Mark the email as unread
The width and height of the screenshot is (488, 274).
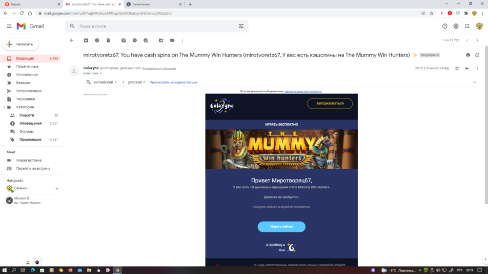(x=123, y=40)
